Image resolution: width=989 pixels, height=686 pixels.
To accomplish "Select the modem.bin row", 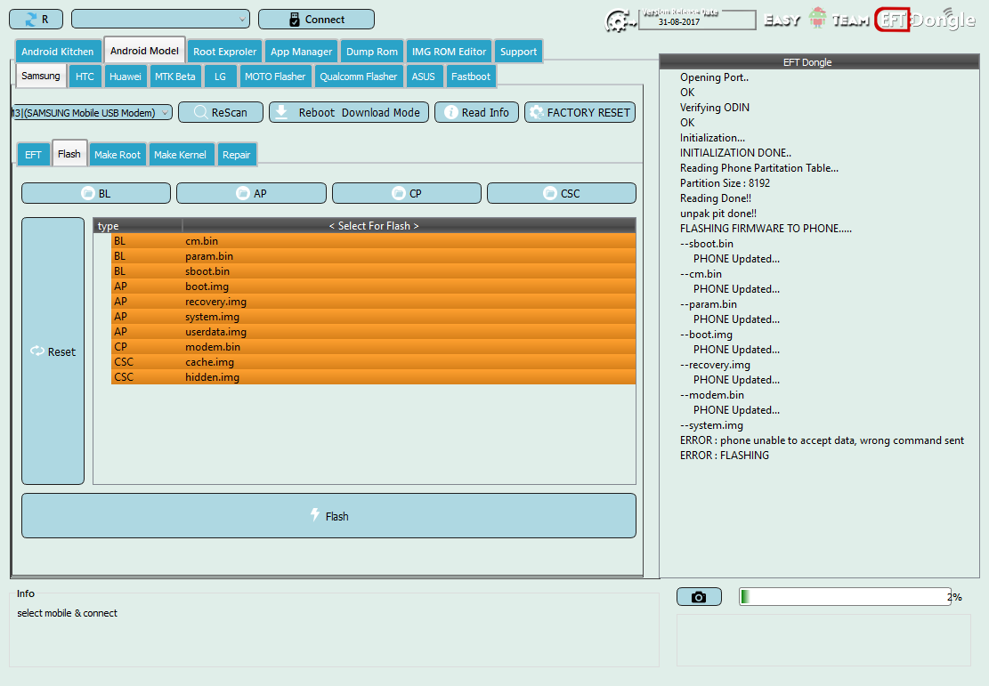I will pyautogui.click(x=373, y=347).
